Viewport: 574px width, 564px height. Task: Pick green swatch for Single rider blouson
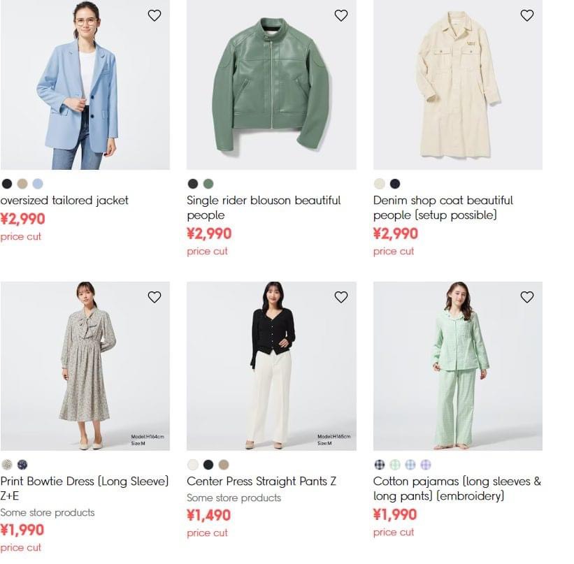[208, 184]
